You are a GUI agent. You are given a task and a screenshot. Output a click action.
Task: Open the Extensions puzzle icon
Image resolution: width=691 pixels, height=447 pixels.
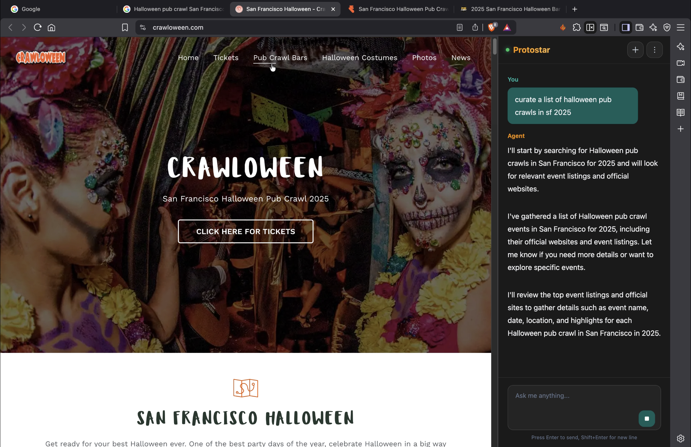tap(576, 28)
